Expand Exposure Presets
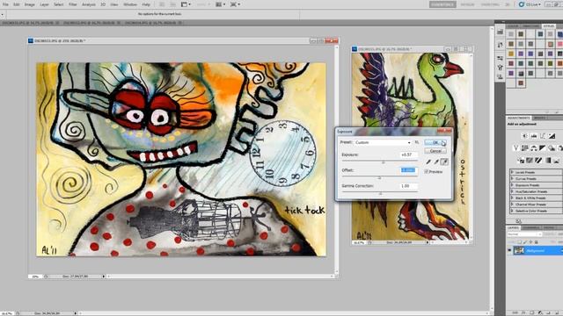Image resolution: width=563 pixels, height=316 pixels. coord(512,185)
